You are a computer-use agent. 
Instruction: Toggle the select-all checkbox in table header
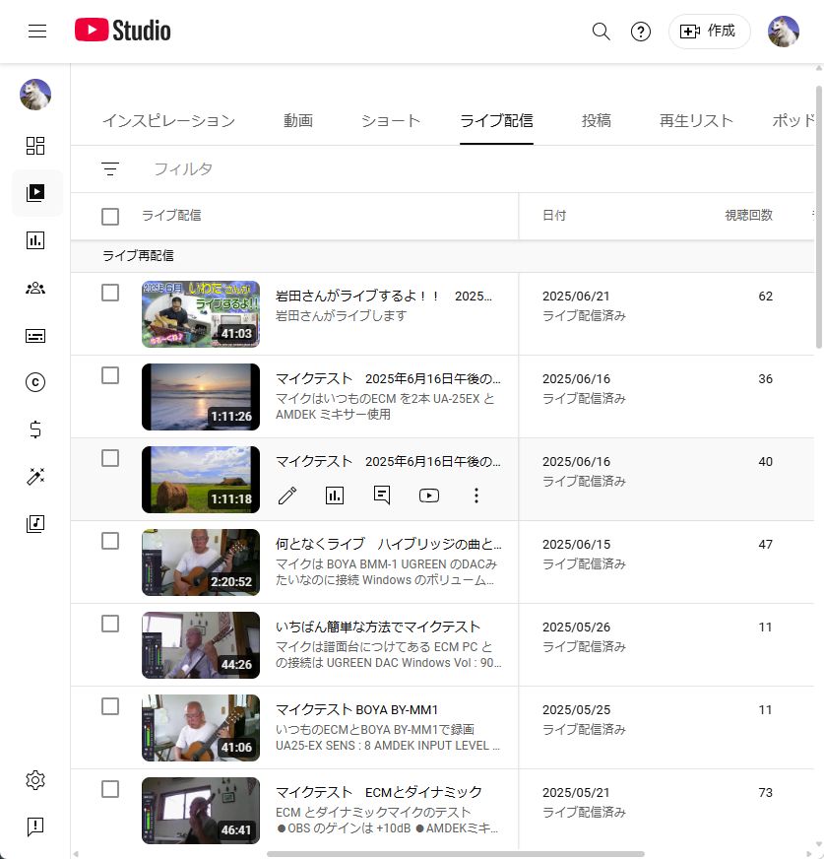[x=110, y=216]
